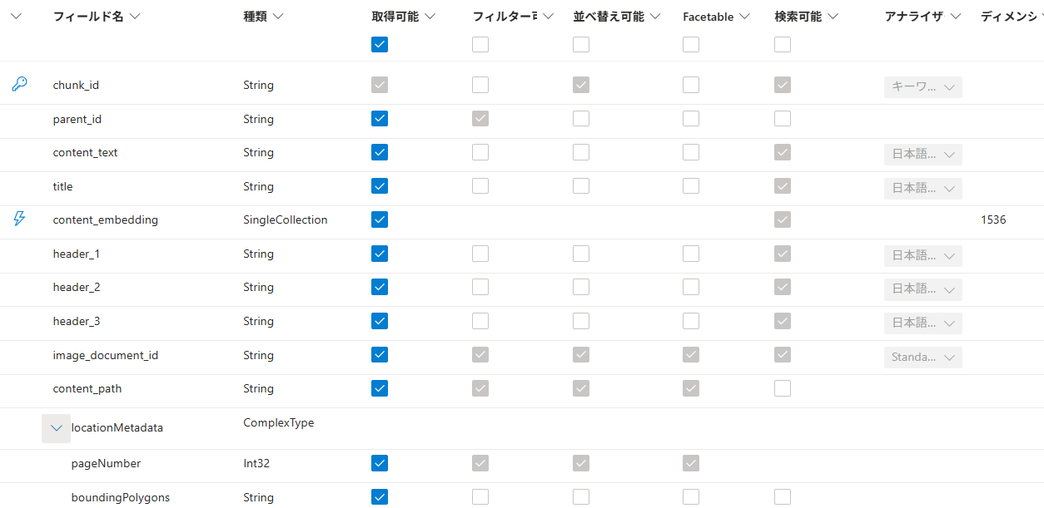Toggle the select-all 並べ替え可能 checkbox in header

[581, 45]
